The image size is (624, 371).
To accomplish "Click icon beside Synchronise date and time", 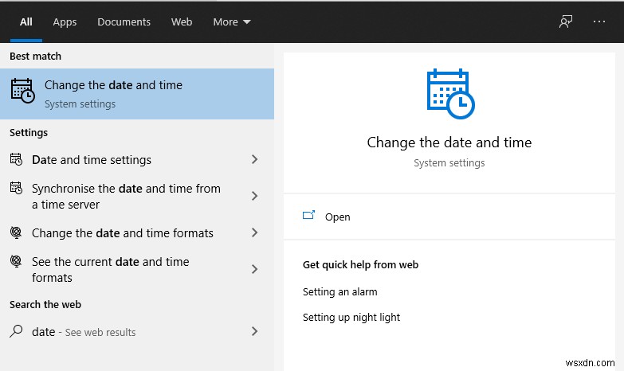I will pyautogui.click(x=16, y=189).
